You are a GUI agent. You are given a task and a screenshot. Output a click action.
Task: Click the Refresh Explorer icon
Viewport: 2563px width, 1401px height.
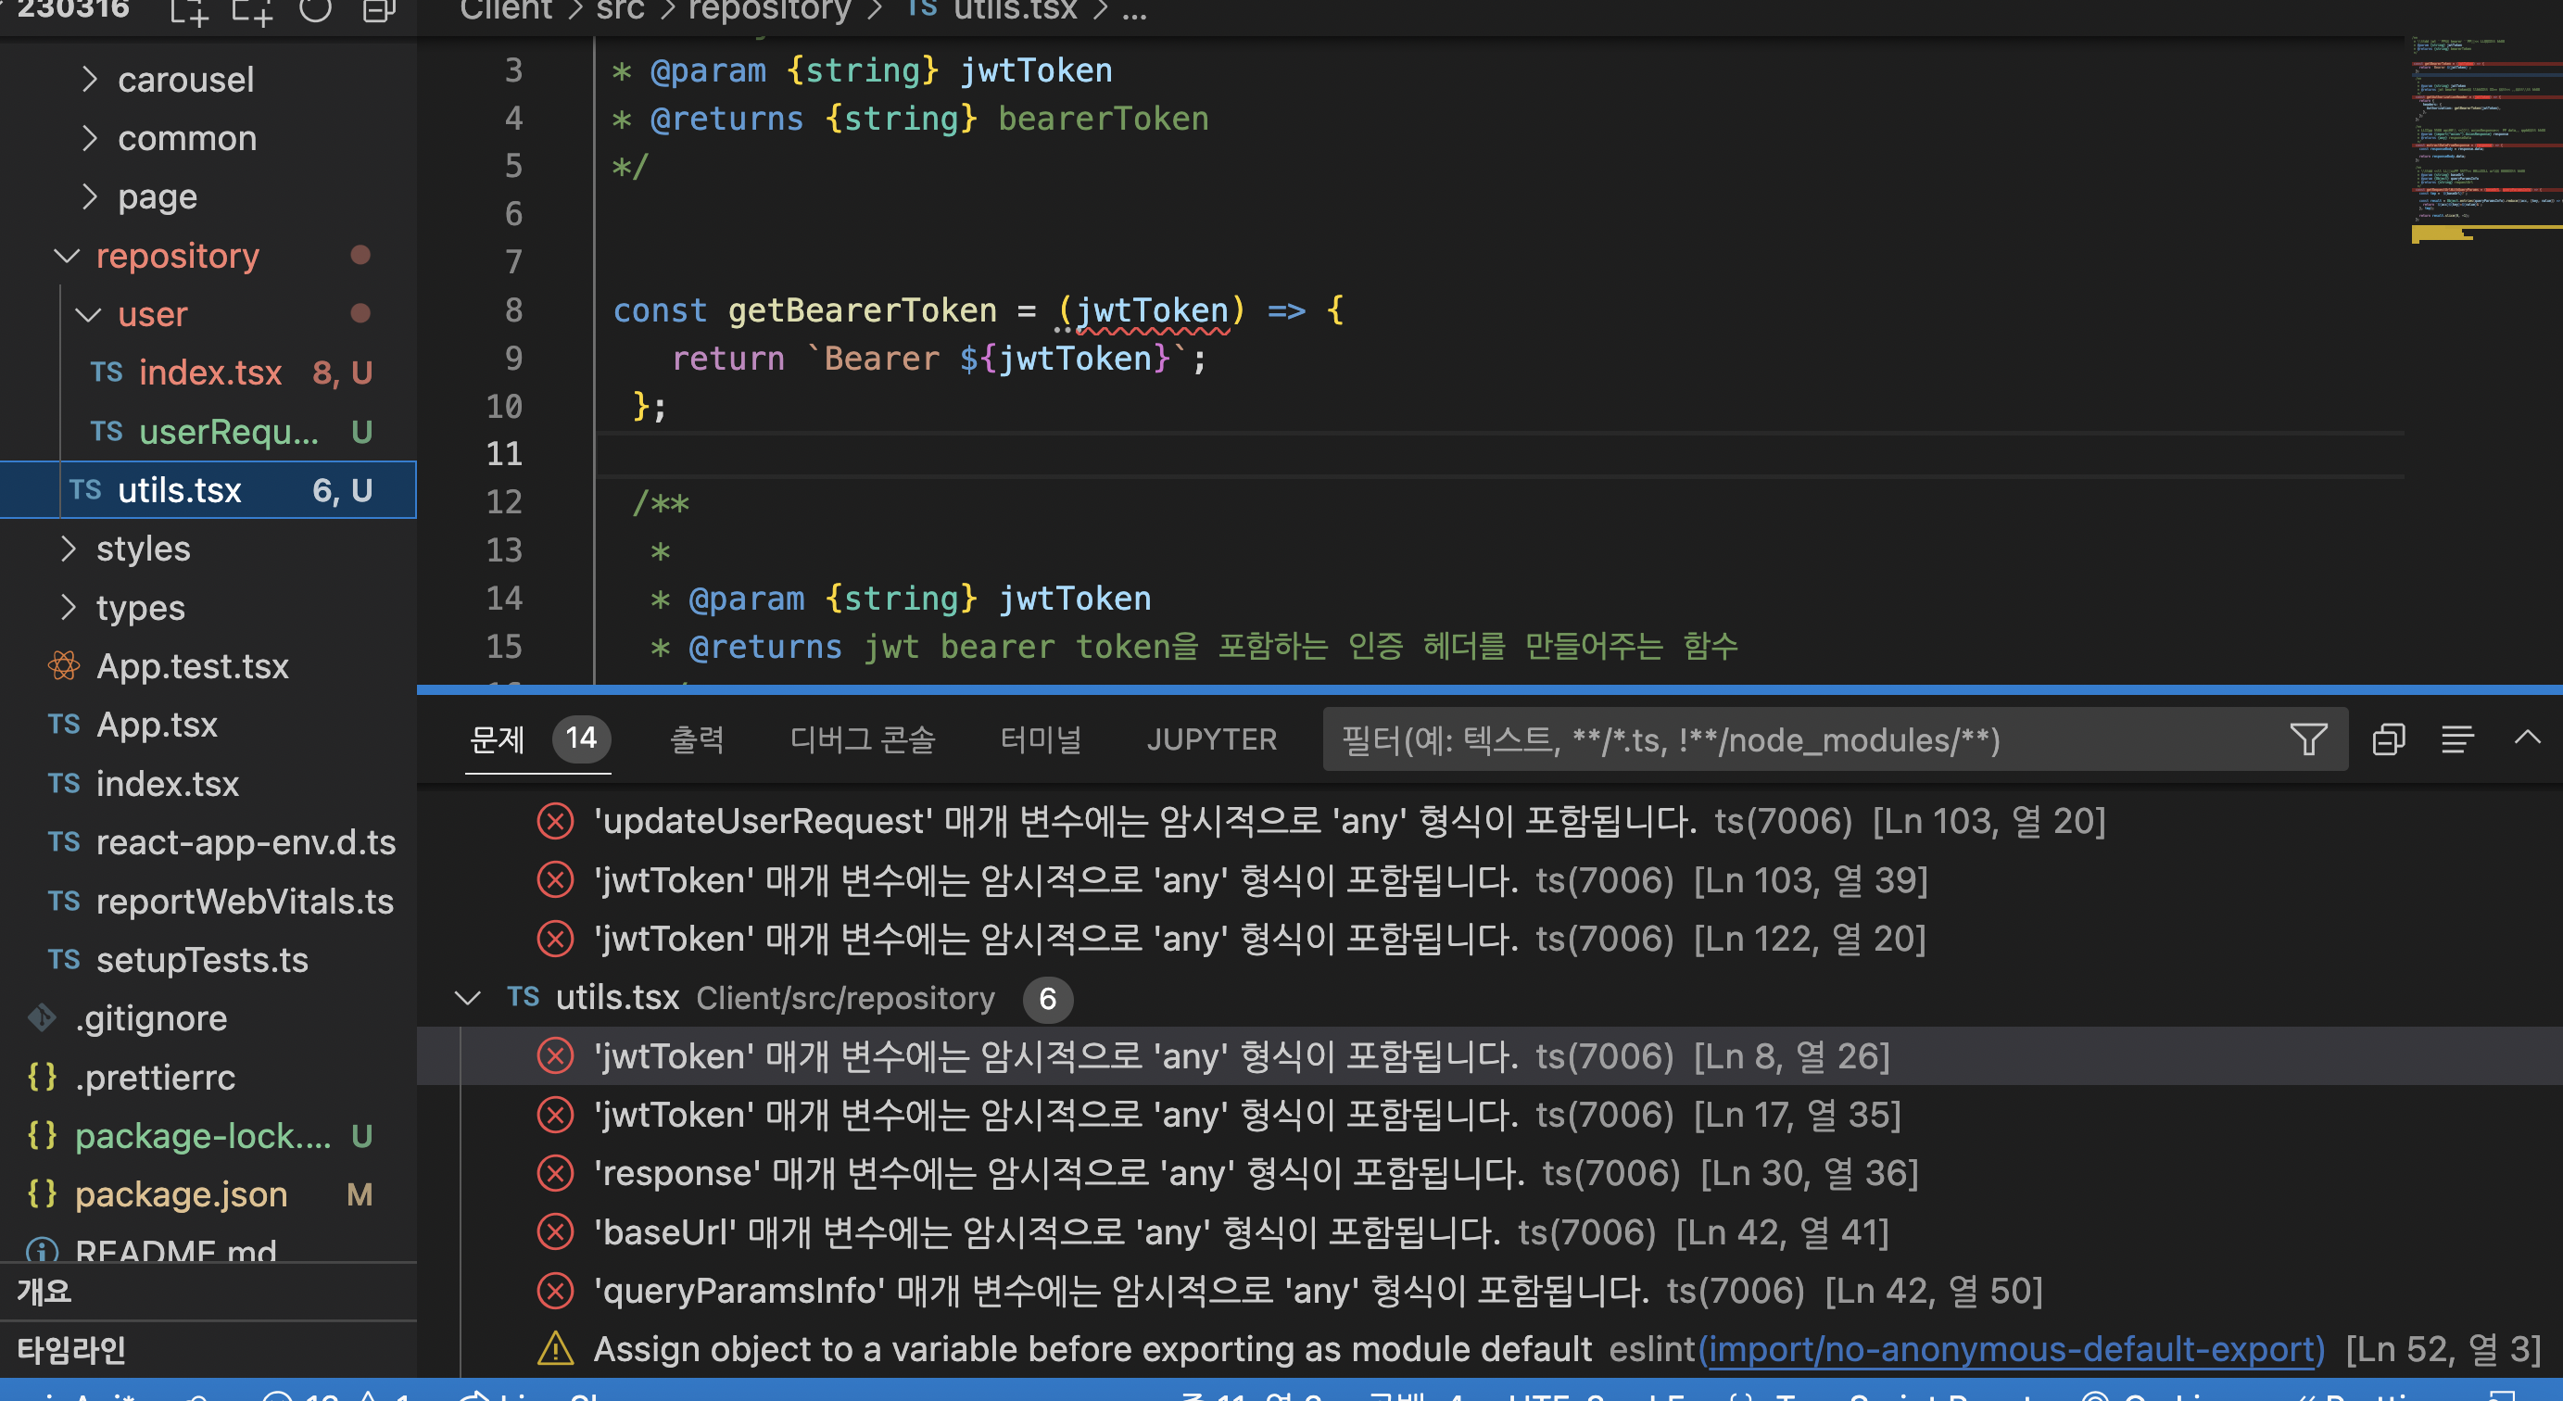pos(316,13)
